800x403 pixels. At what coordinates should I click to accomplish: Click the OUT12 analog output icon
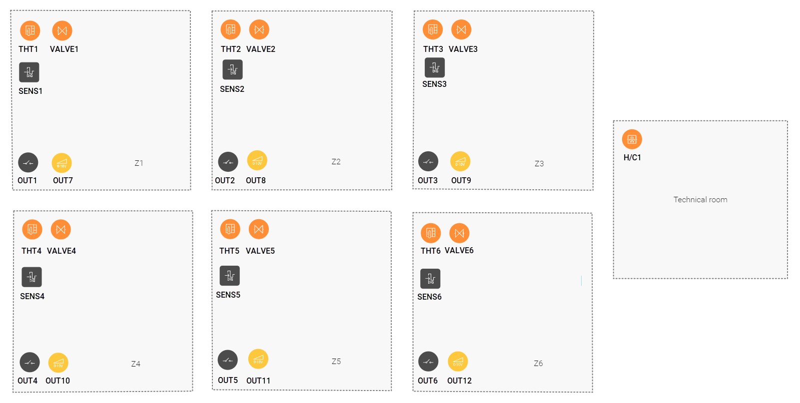(458, 362)
